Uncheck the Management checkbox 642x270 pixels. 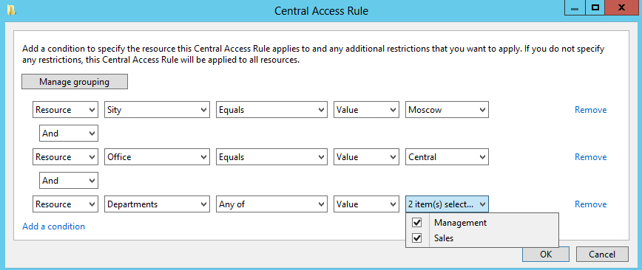(x=417, y=223)
